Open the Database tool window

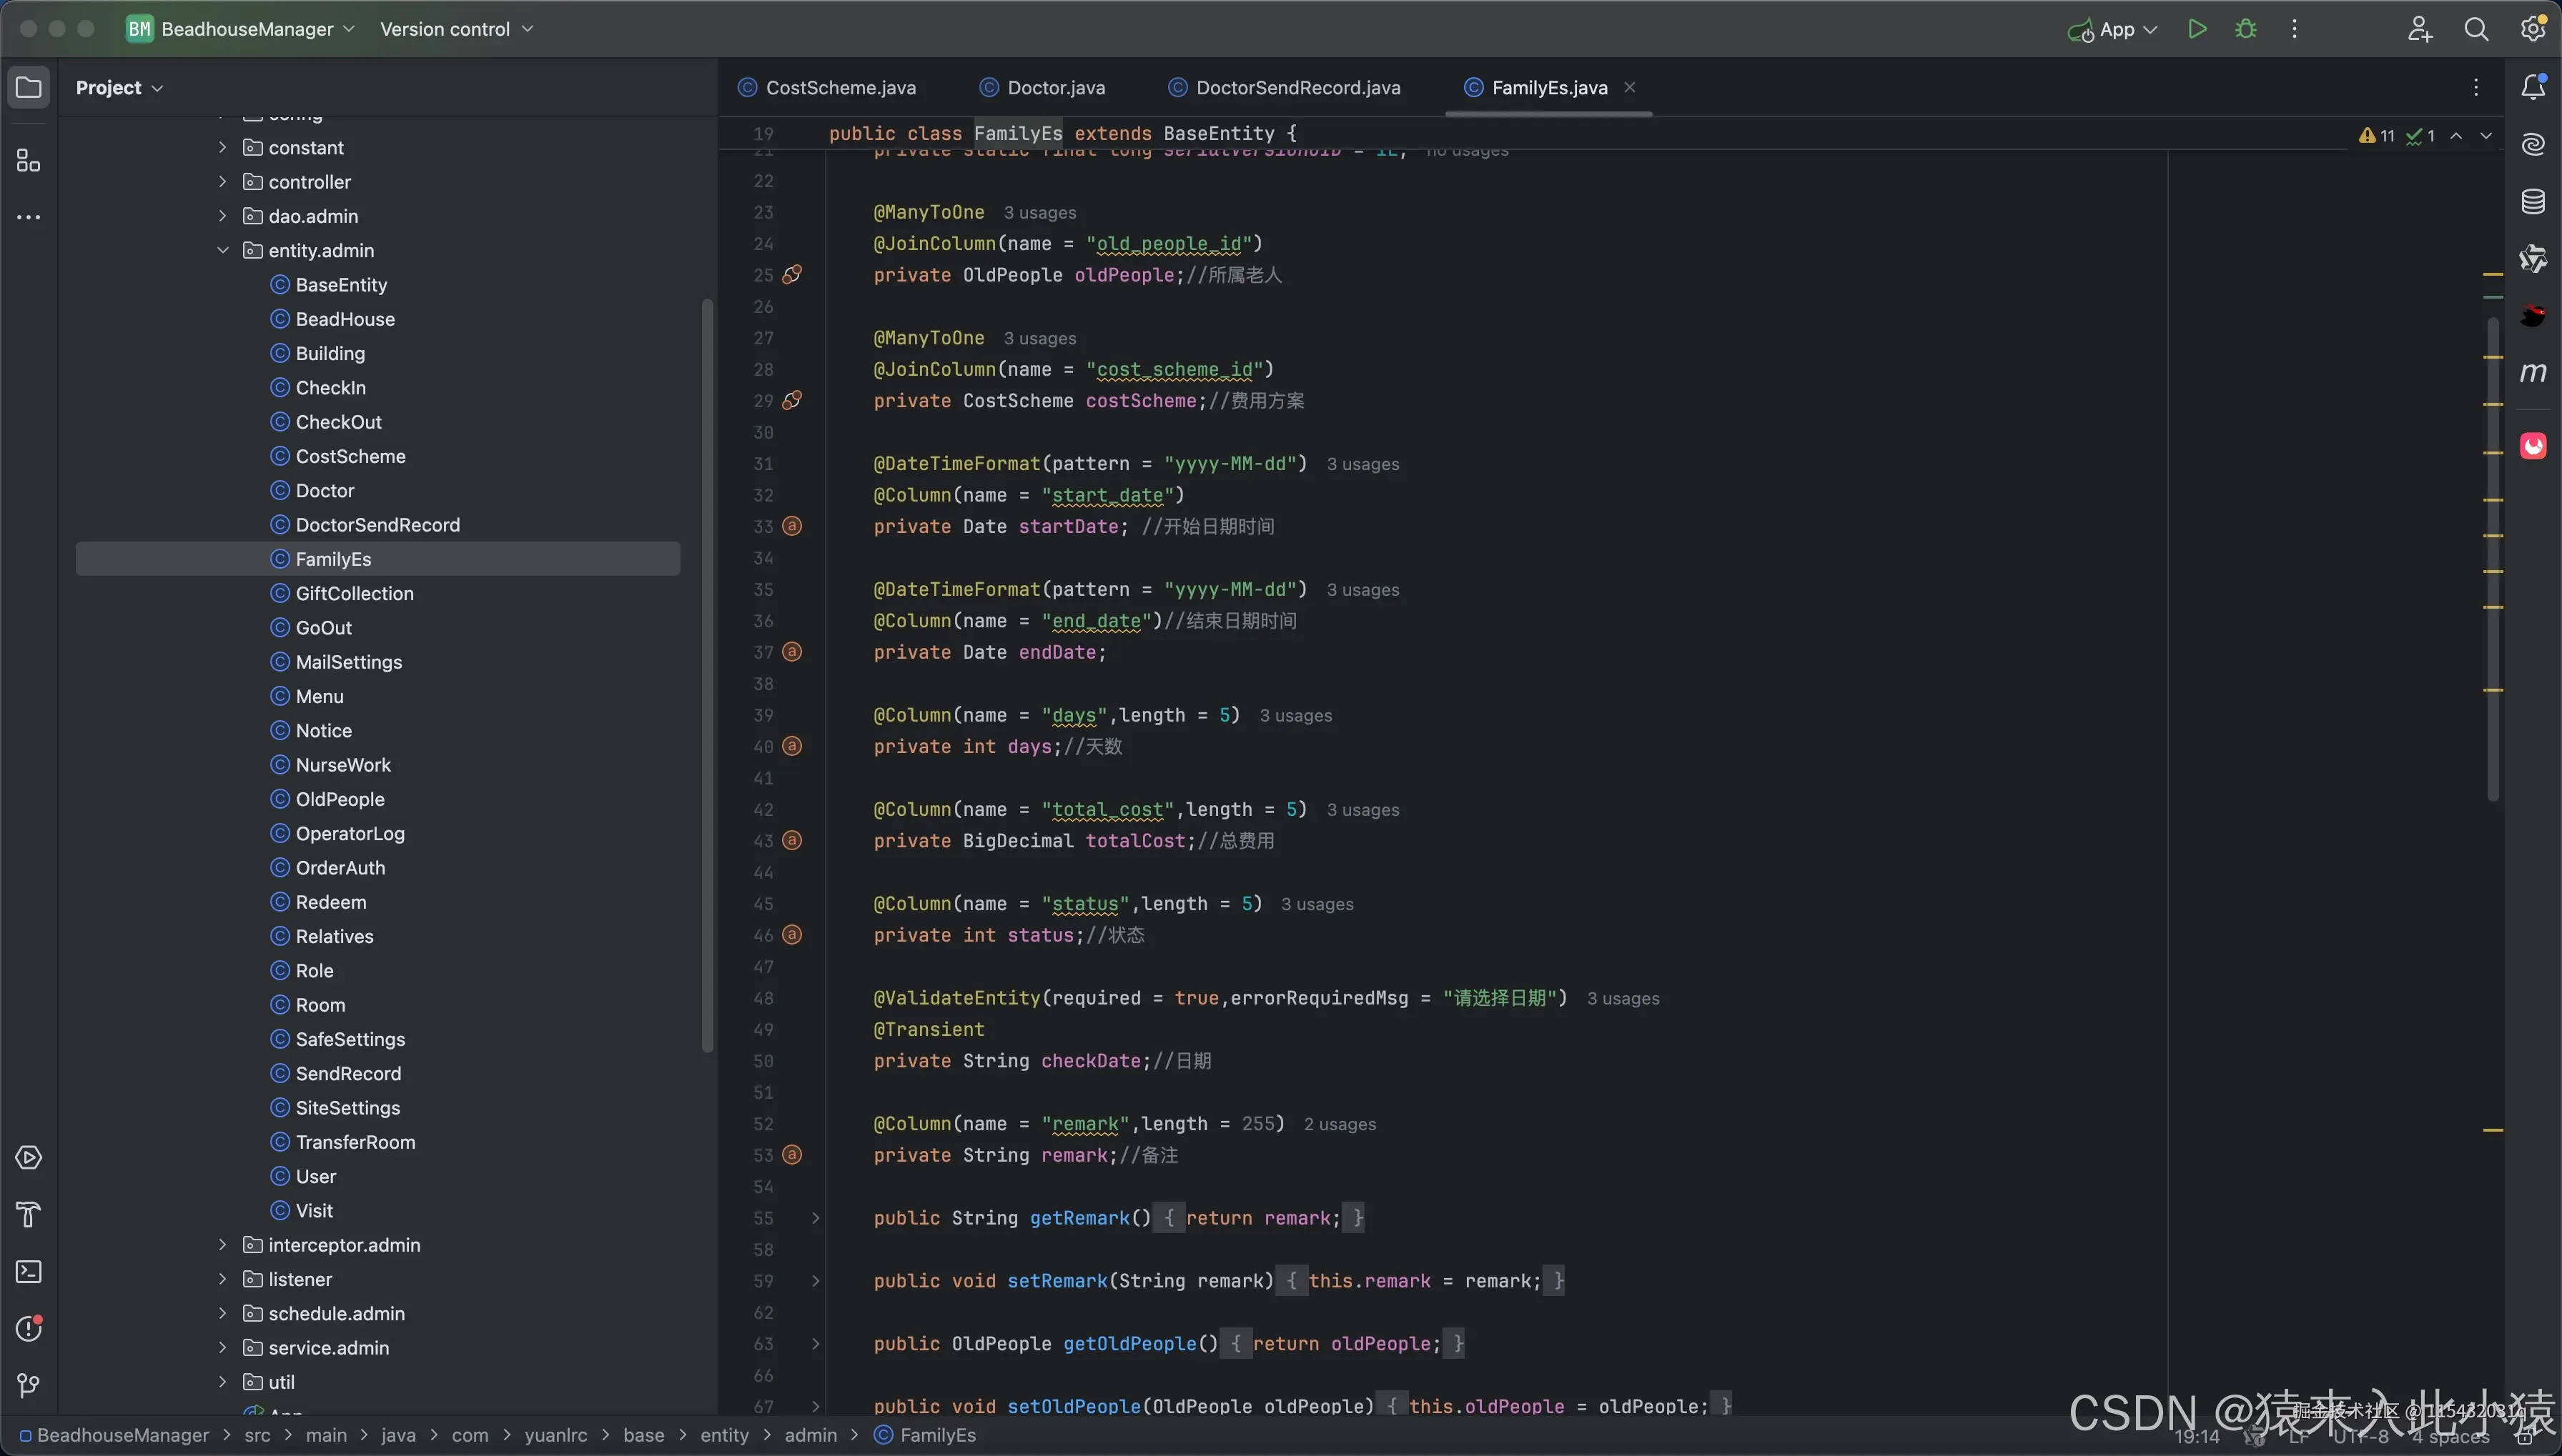[2533, 202]
